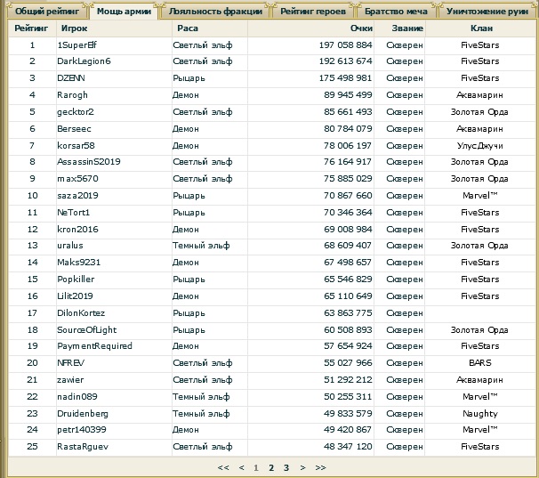Screen dimensions: 539x478
Task: Select player 1SuperBf in the list
Action: pyautogui.click(x=77, y=45)
